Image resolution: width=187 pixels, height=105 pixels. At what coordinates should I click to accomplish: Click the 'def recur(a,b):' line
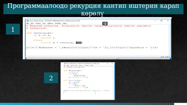39,33
